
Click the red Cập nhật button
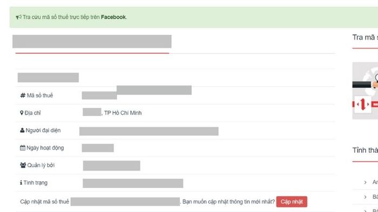292,202
